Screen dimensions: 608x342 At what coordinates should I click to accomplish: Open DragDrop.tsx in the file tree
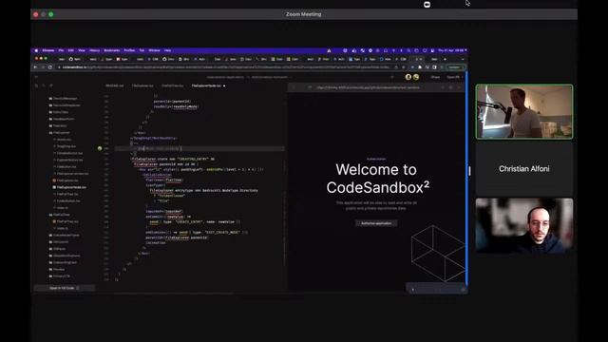coord(66,146)
